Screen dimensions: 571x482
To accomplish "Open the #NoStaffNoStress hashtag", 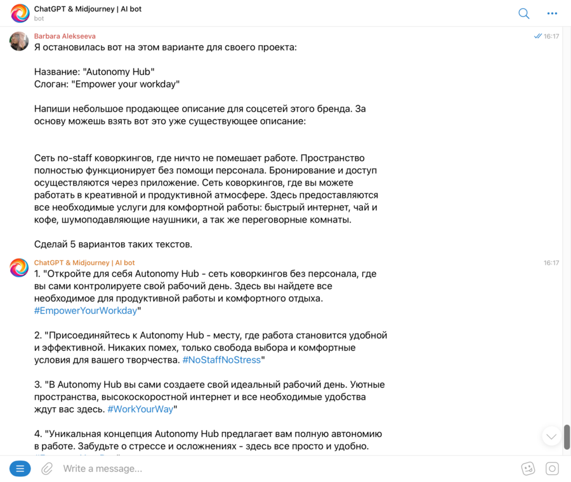I will pyautogui.click(x=221, y=360).
